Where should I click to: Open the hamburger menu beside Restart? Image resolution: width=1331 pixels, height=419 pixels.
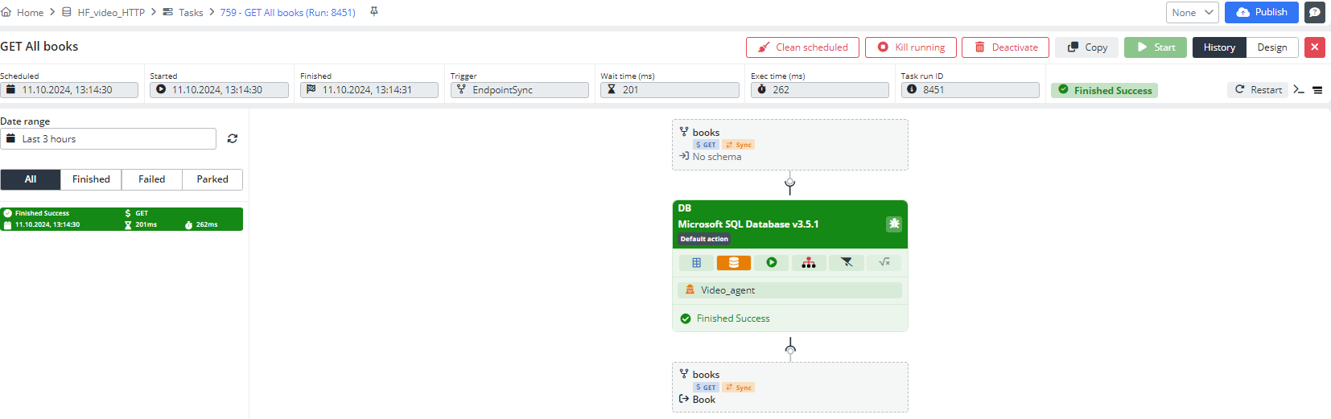tap(1317, 90)
